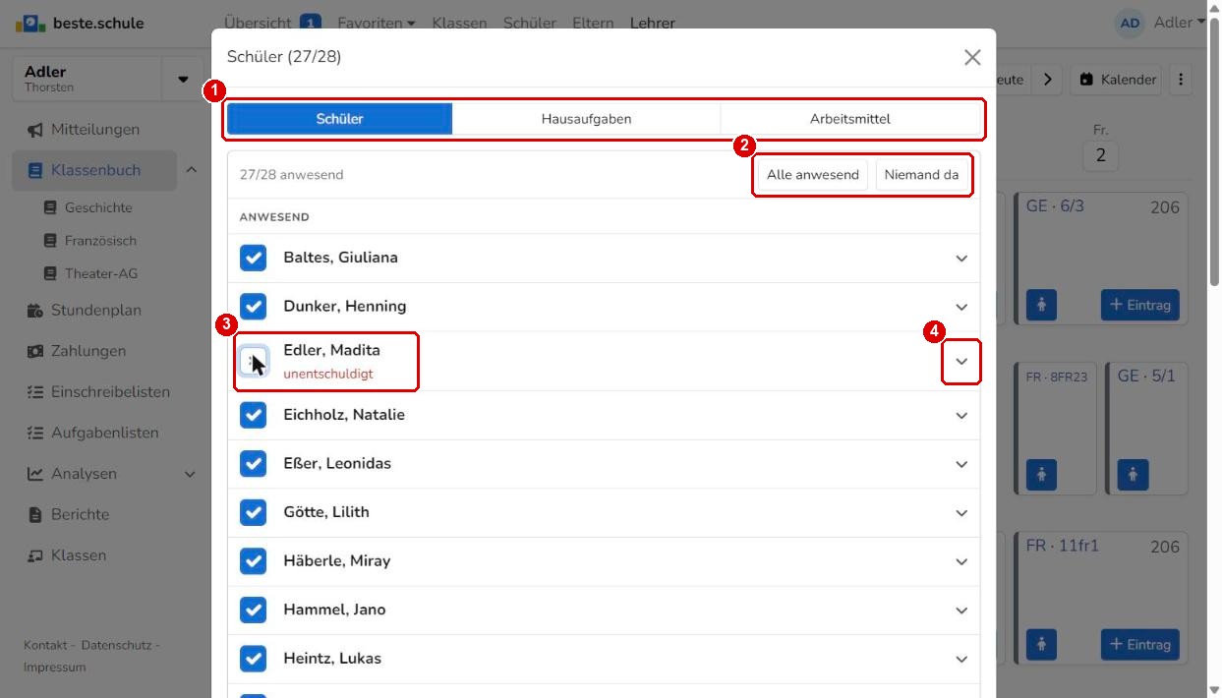Open the Datenschutz link in the footer

point(117,645)
